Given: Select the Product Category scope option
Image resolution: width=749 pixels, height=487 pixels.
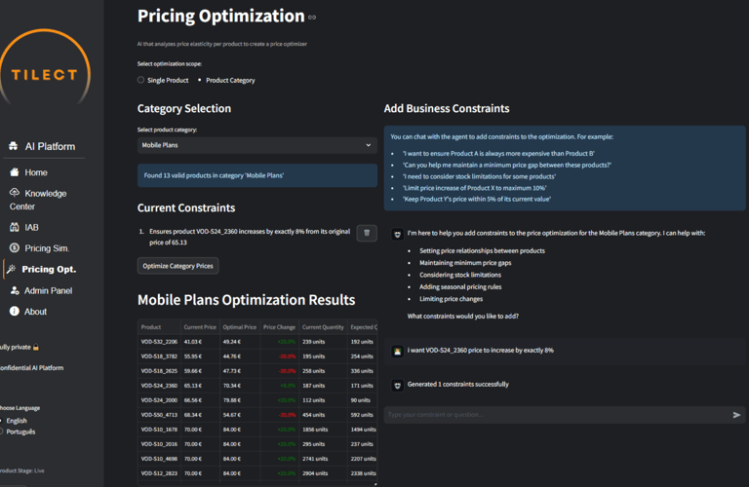Looking at the screenshot, I should point(200,80).
